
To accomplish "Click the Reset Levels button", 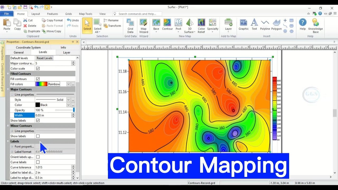I will point(45,58).
